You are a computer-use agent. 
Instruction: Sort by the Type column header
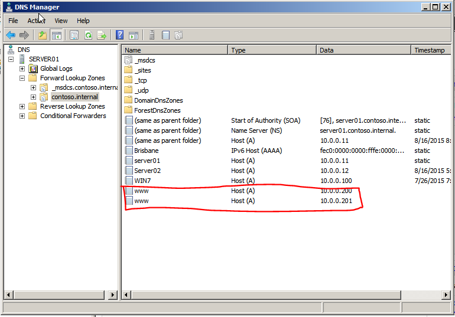pos(272,50)
